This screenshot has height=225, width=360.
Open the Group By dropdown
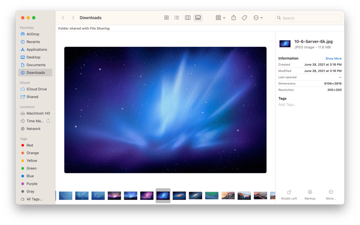pyautogui.click(x=220, y=17)
